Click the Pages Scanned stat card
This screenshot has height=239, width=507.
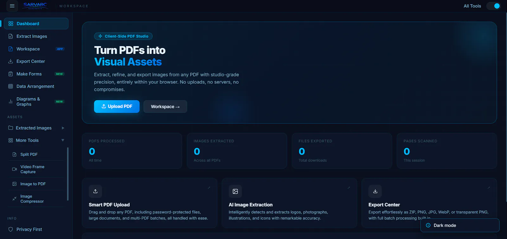[447, 151]
